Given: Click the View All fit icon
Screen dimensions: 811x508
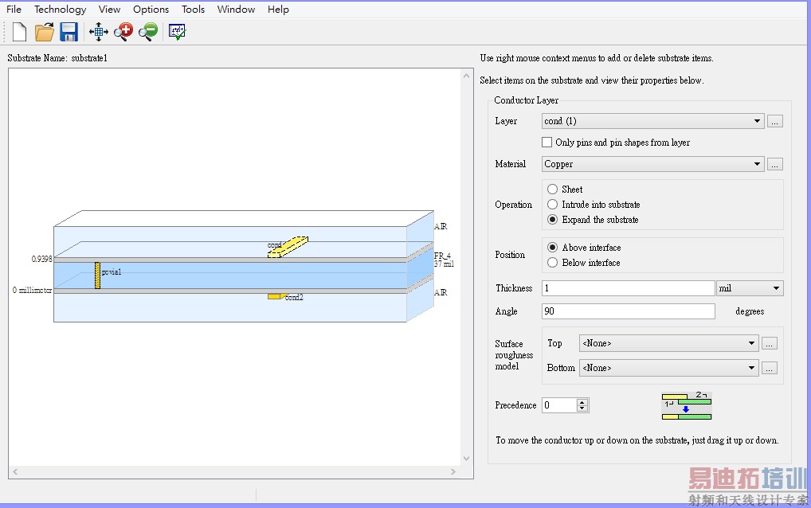Looking at the screenshot, I should point(98,32).
